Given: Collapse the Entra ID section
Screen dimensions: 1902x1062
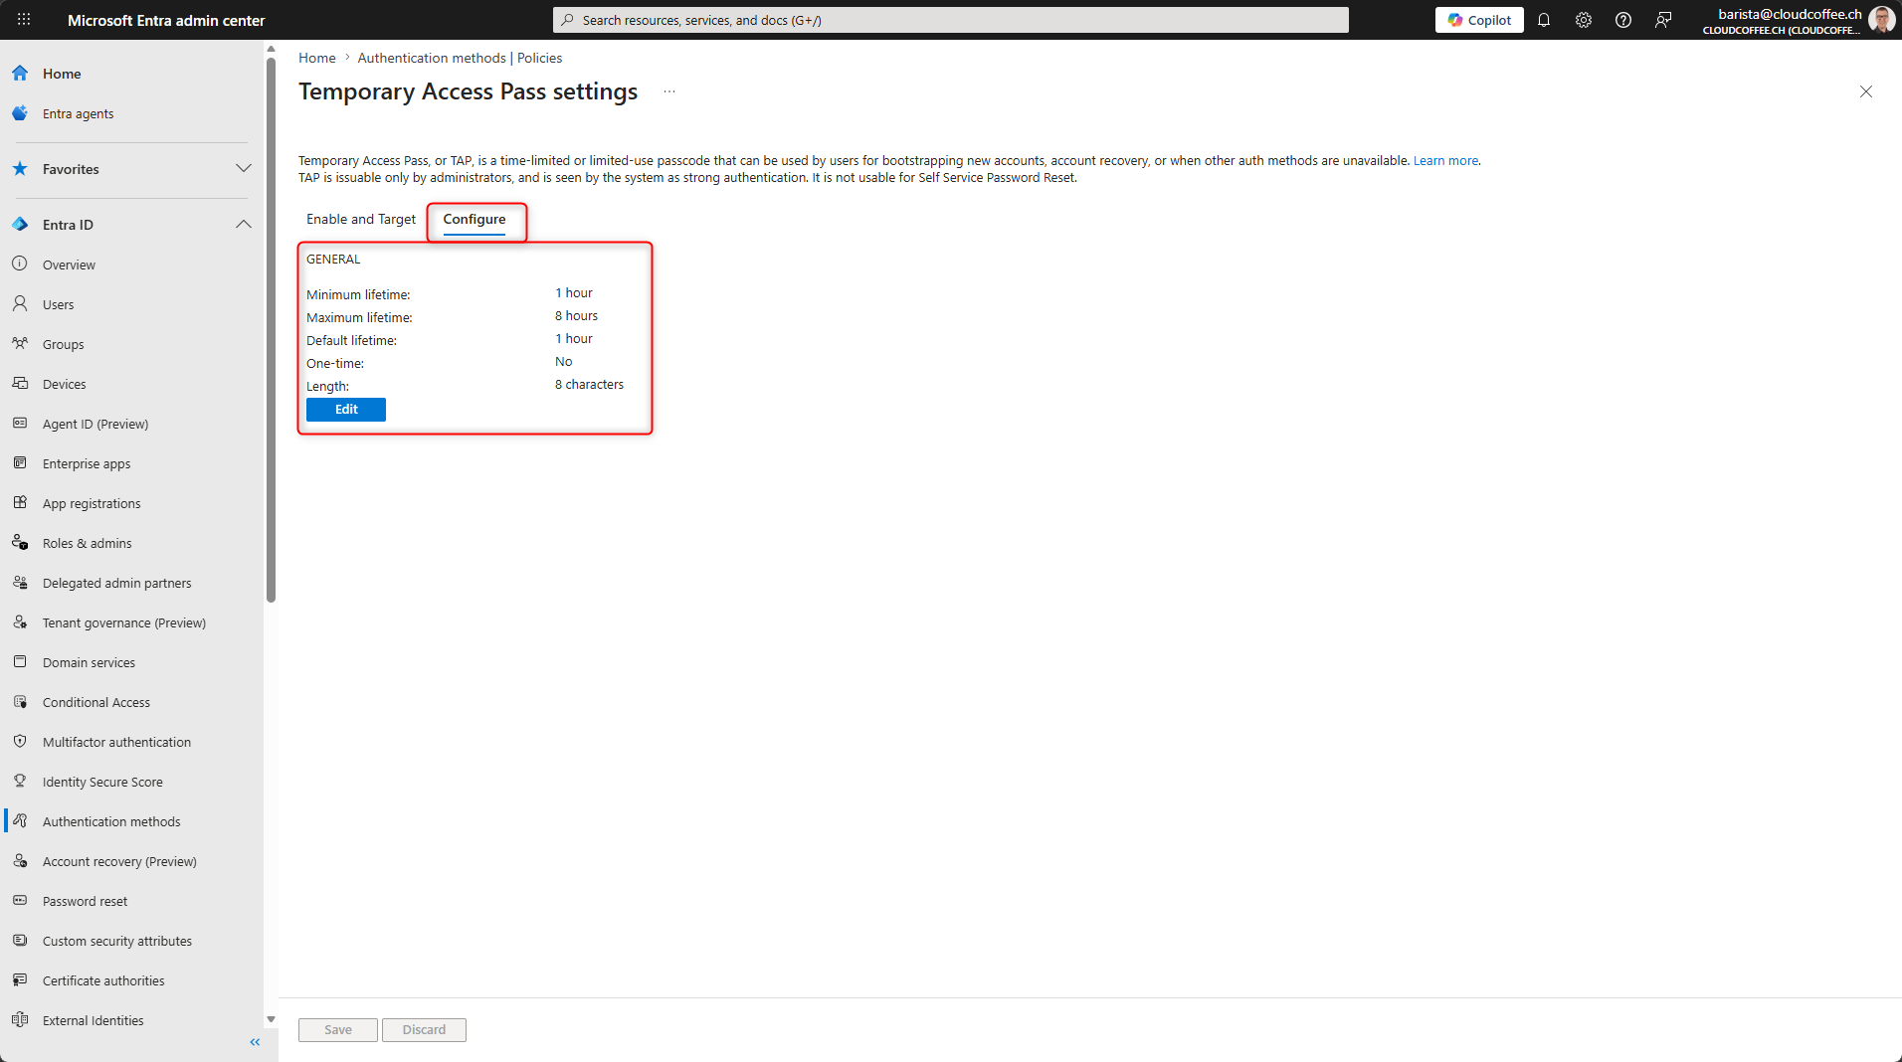Looking at the screenshot, I should tap(243, 225).
